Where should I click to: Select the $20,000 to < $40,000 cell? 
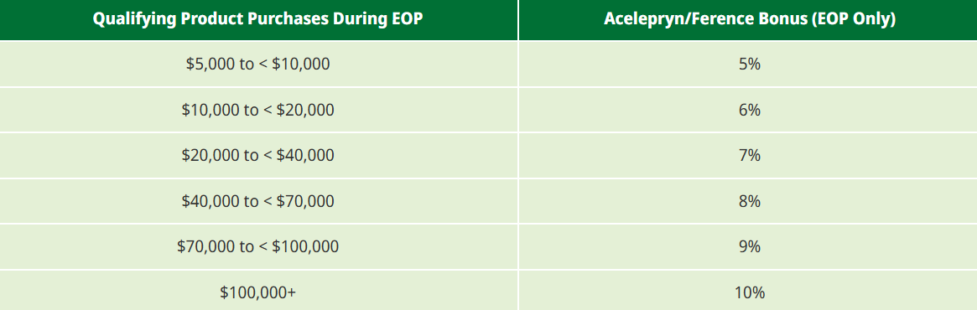click(258, 155)
